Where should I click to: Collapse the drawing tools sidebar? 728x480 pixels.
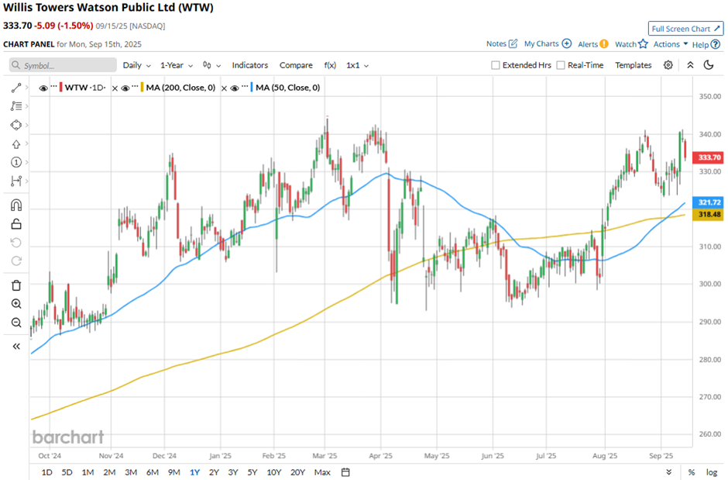point(16,346)
